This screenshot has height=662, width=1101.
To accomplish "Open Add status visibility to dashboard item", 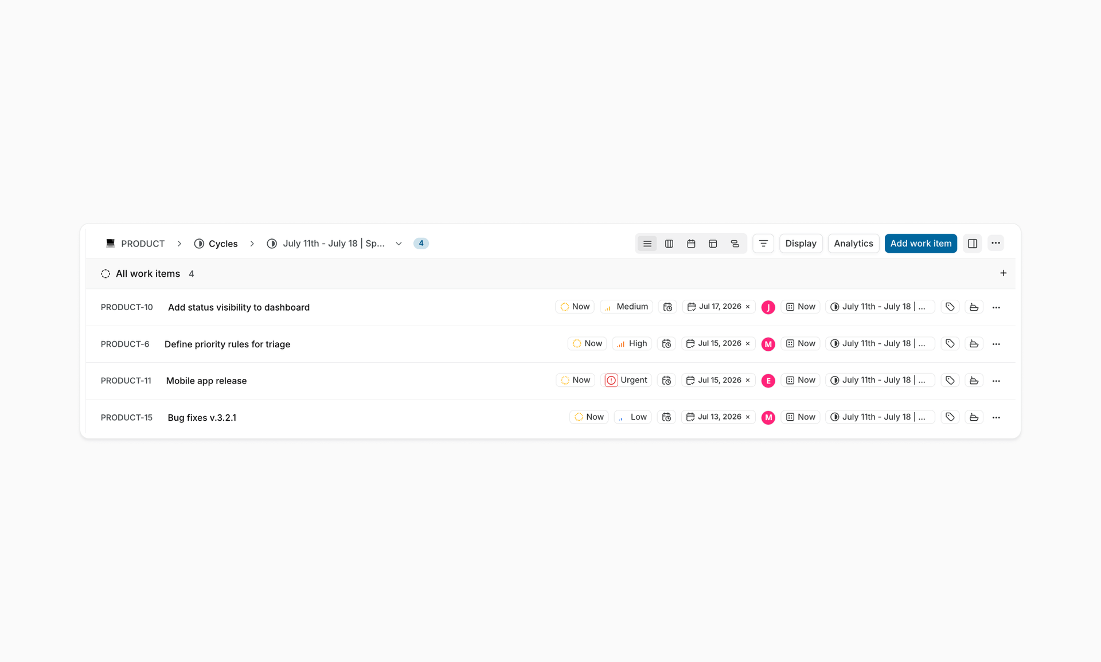I will tap(239, 307).
